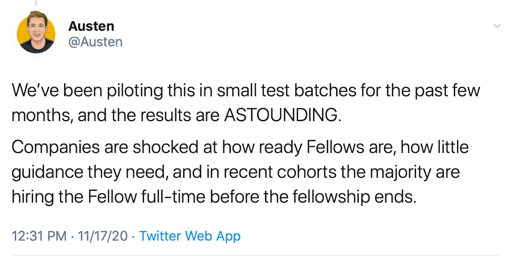Click the 11/17/20 tweet date
Viewport: 519px width, 256px height.
(103, 236)
